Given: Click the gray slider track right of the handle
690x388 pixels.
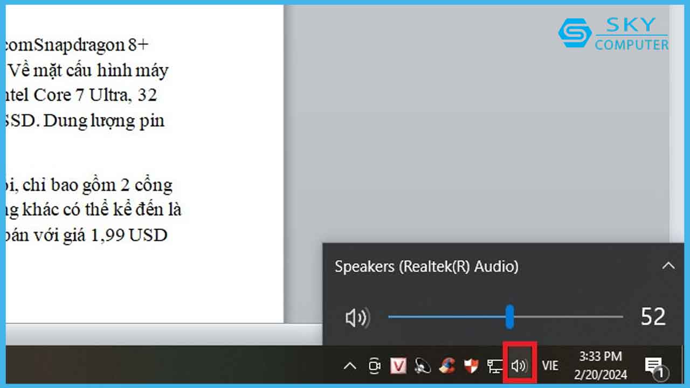Looking at the screenshot, I should (x=566, y=317).
